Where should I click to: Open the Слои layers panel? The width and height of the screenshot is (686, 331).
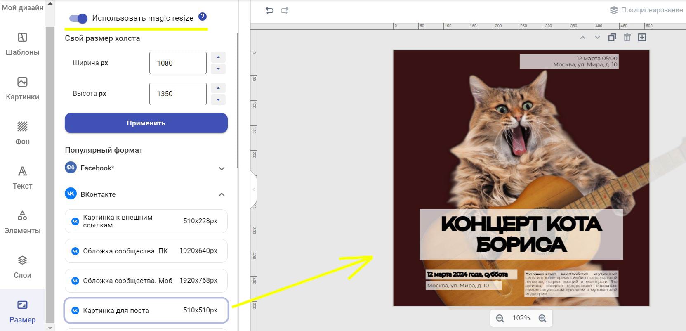(22, 267)
